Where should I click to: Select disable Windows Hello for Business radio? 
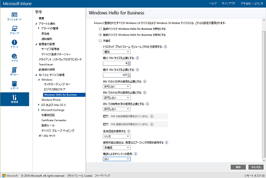[x=100, y=29]
